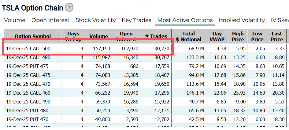Open the 19-Dec-25 PUT 470 row
Viewport: 289px width, 130px height.
27,119
